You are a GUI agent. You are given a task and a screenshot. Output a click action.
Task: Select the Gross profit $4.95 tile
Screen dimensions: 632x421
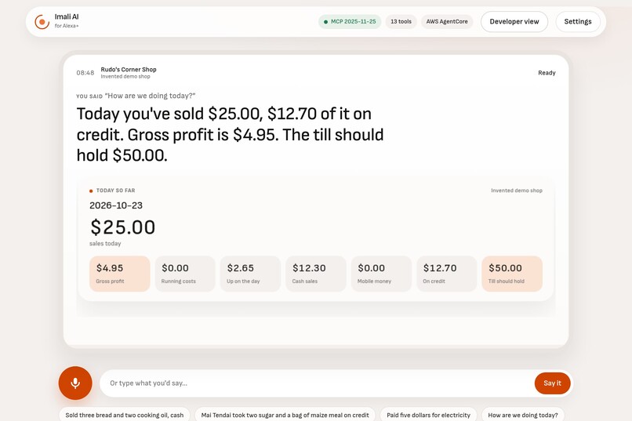pyautogui.click(x=120, y=274)
